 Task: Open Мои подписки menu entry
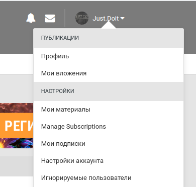coord(109,144)
